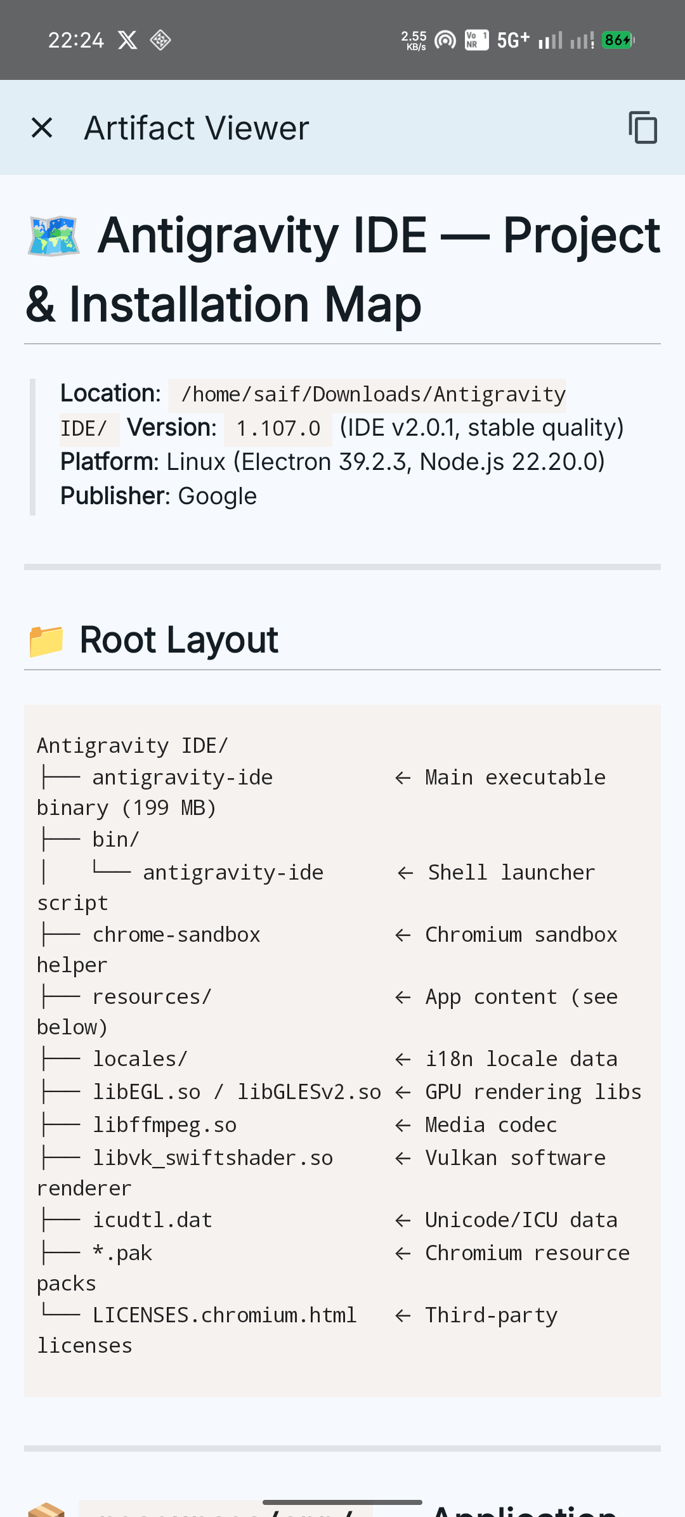Tap the folder emoji beside Root Layout
The width and height of the screenshot is (685, 1517).
click(46, 641)
